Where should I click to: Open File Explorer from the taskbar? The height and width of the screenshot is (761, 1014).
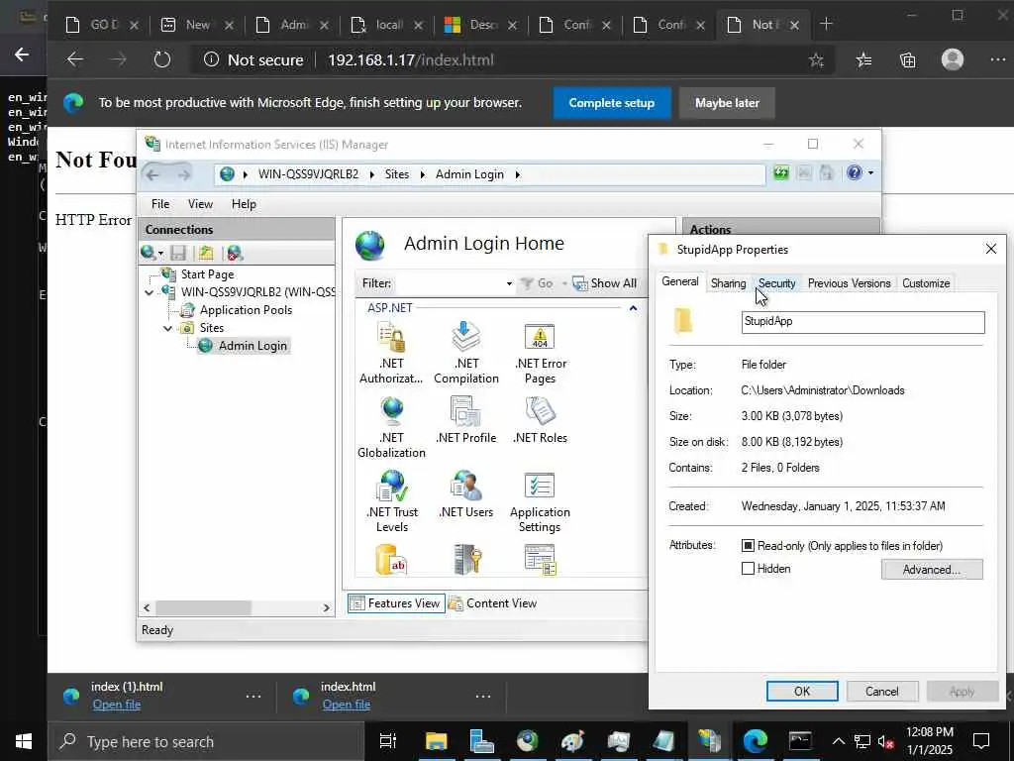[x=437, y=741]
